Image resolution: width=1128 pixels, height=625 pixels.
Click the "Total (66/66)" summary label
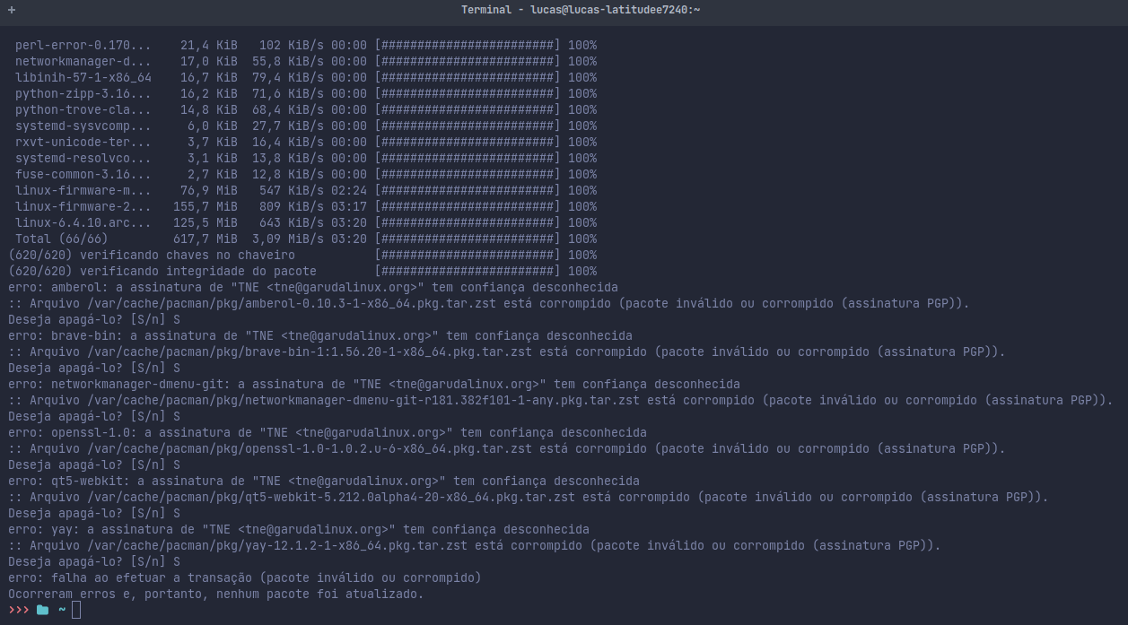coord(61,239)
